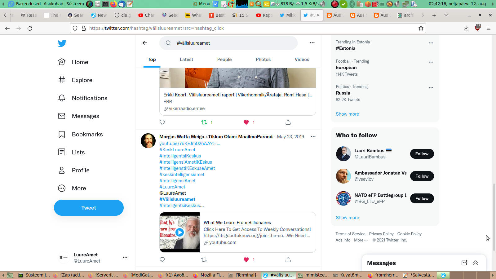Switch to the [Terminal] taskbar window
Screen dimensions: 496x279
[x=243, y=275]
